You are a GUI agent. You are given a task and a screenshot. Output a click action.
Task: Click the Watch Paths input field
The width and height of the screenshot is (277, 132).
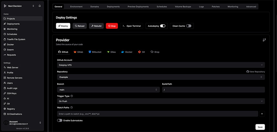coord(158,114)
